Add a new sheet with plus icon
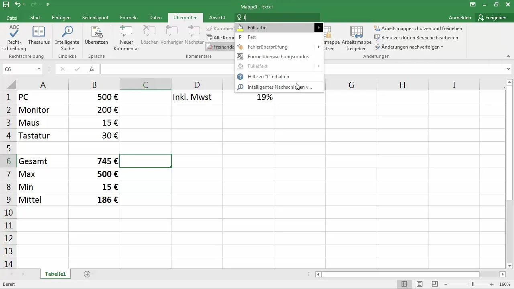 pos(87,274)
